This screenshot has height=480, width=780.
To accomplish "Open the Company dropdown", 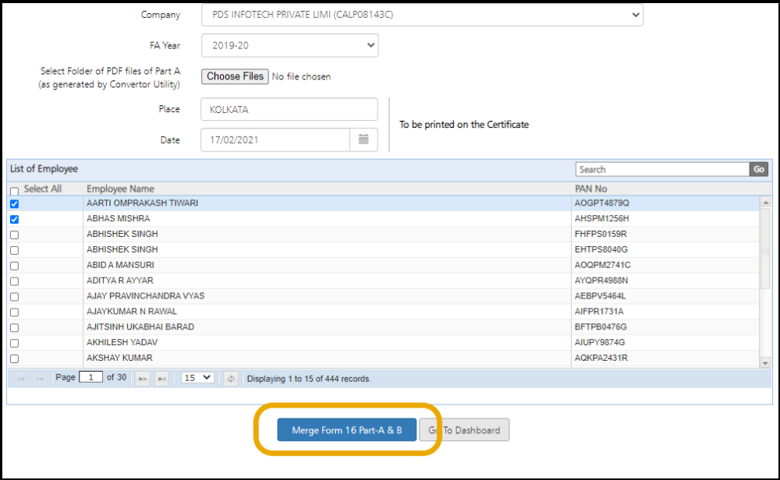I will coord(422,15).
